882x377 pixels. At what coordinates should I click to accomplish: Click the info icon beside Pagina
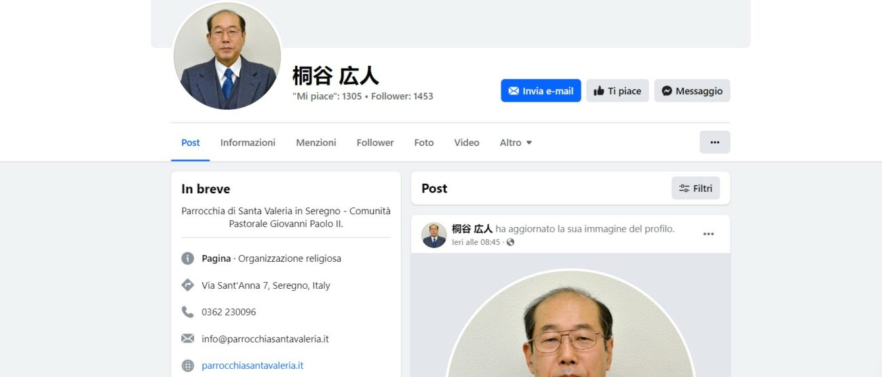pyautogui.click(x=188, y=258)
